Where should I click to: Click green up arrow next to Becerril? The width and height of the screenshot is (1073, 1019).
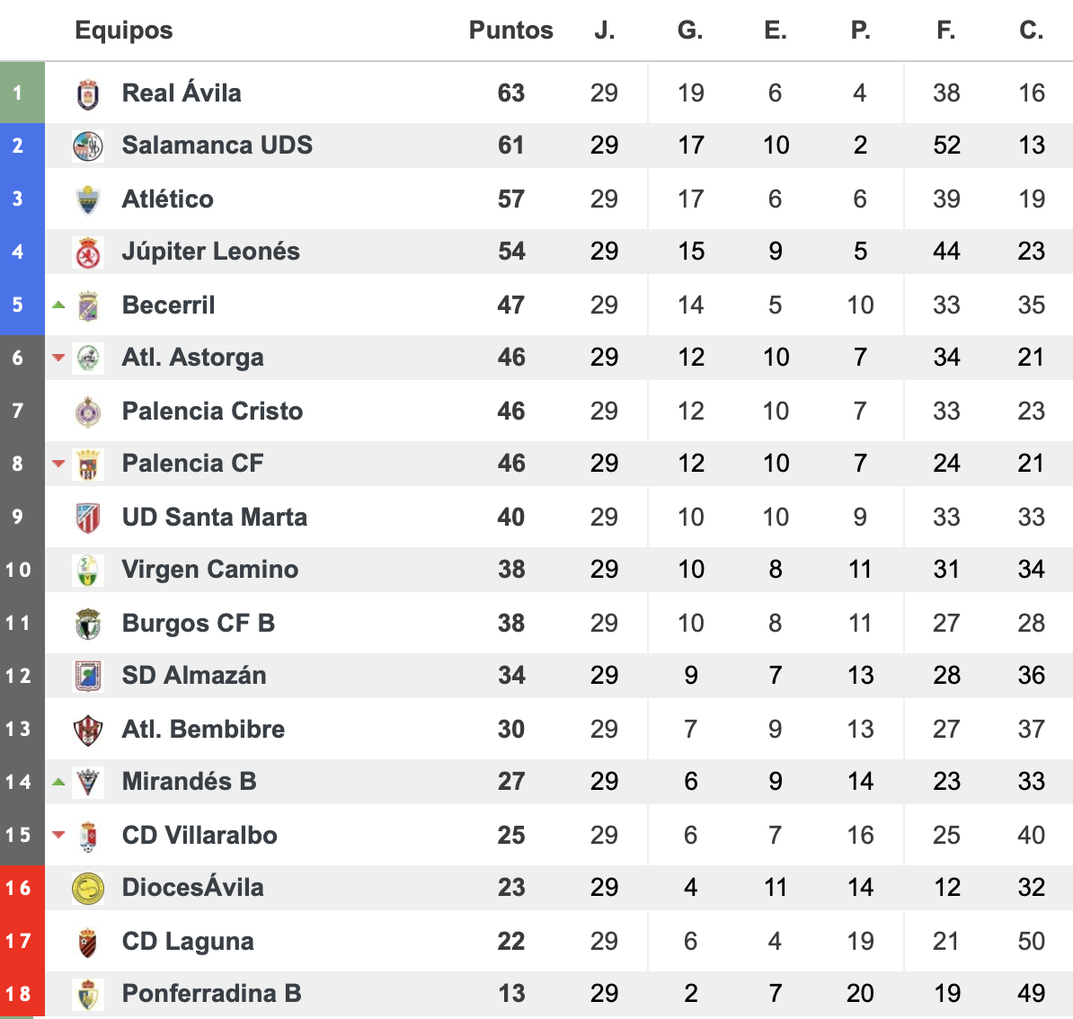pos(58,305)
